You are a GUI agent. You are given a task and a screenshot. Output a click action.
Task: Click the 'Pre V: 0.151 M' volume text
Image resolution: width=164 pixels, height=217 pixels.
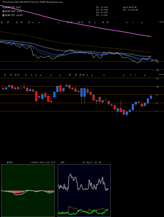point(130,10)
